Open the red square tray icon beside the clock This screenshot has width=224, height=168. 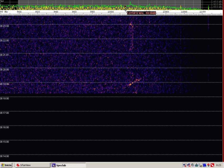(x=212, y=165)
